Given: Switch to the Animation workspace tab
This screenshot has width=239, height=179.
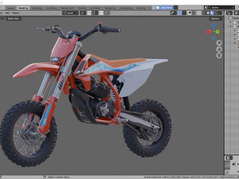Looking at the screenshot, I should [96, 8].
